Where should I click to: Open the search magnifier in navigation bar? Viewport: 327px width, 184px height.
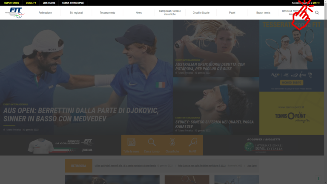coord(317,13)
